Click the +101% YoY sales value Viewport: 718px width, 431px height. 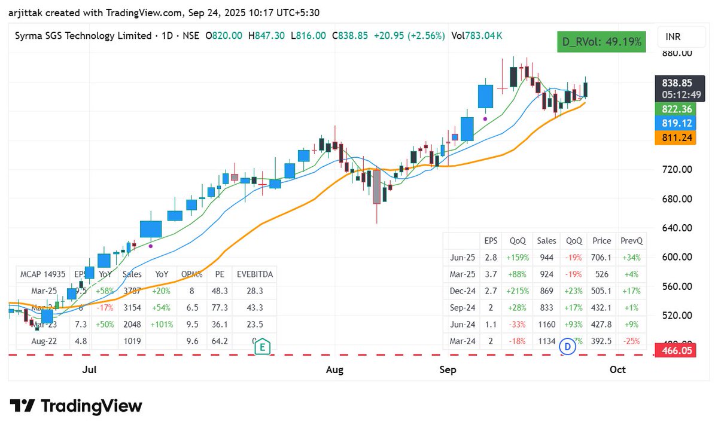tap(162, 325)
